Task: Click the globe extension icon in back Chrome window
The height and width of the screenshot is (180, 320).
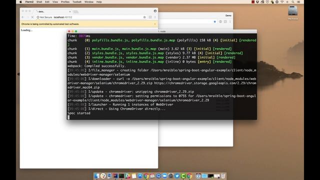Action: coord(220,21)
